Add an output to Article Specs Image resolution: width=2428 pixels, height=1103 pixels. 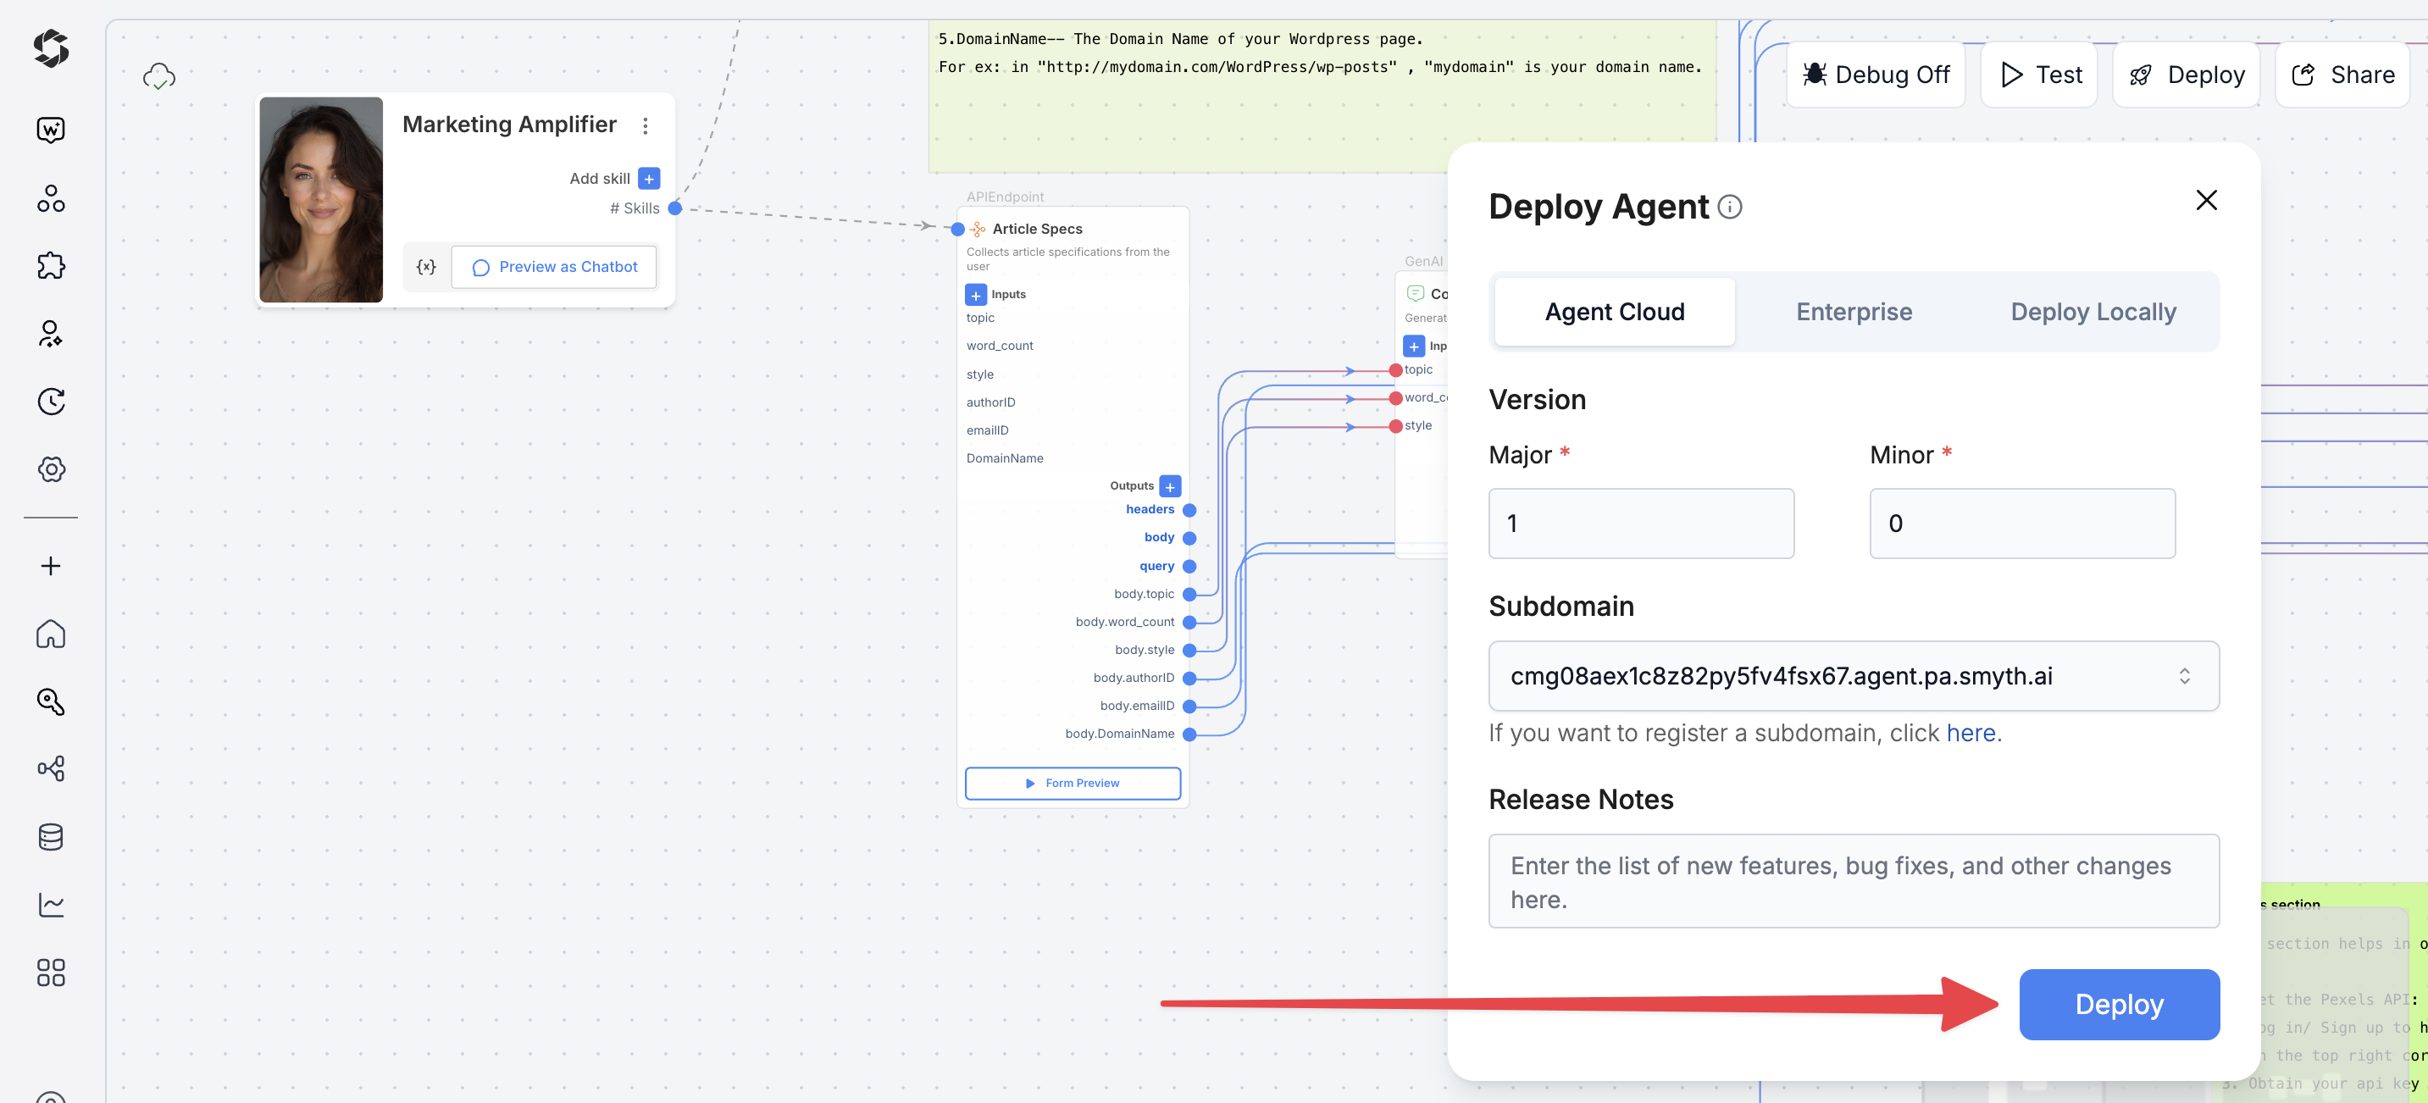(x=1170, y=486)
